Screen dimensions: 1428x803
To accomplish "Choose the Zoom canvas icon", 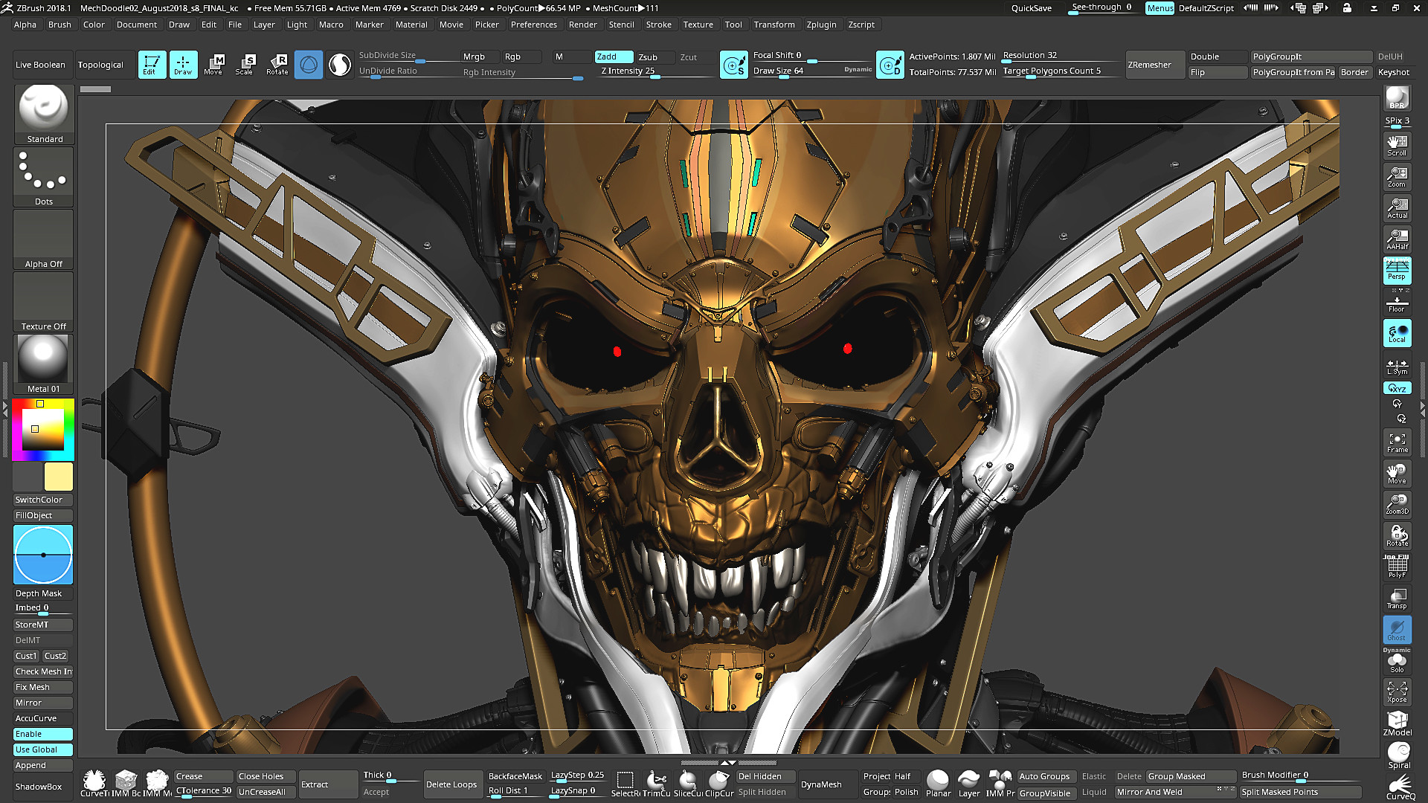I will point(1397,177).
